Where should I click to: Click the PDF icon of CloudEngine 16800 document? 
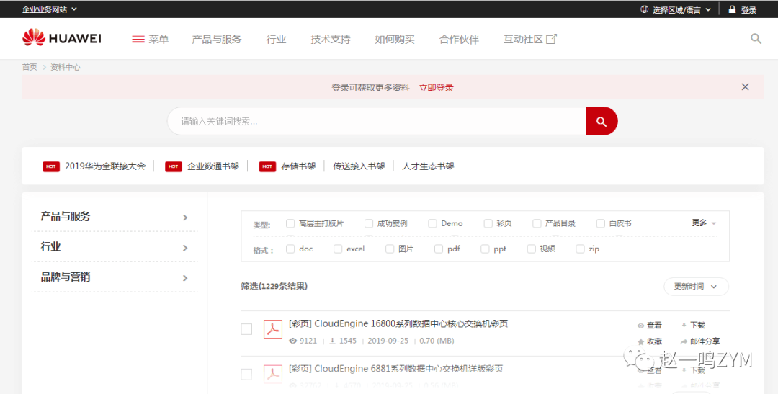[x=273, y=329]
